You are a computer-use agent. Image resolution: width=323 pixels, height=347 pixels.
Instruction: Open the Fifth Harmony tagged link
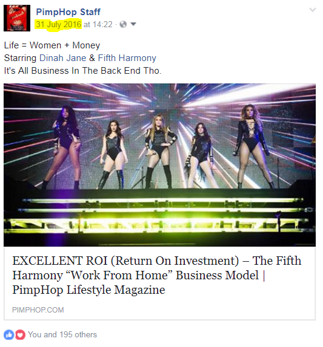tap(127, 58)
